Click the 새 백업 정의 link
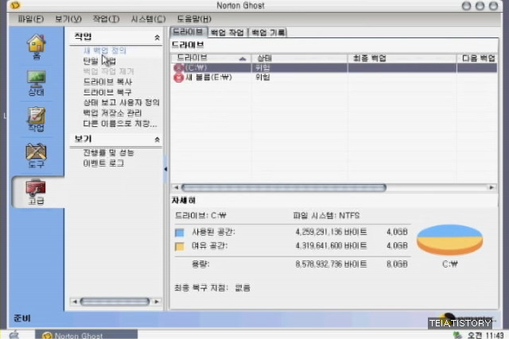 coord(104,50)
